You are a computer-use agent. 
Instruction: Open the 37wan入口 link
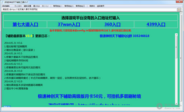tap(69, 25)
